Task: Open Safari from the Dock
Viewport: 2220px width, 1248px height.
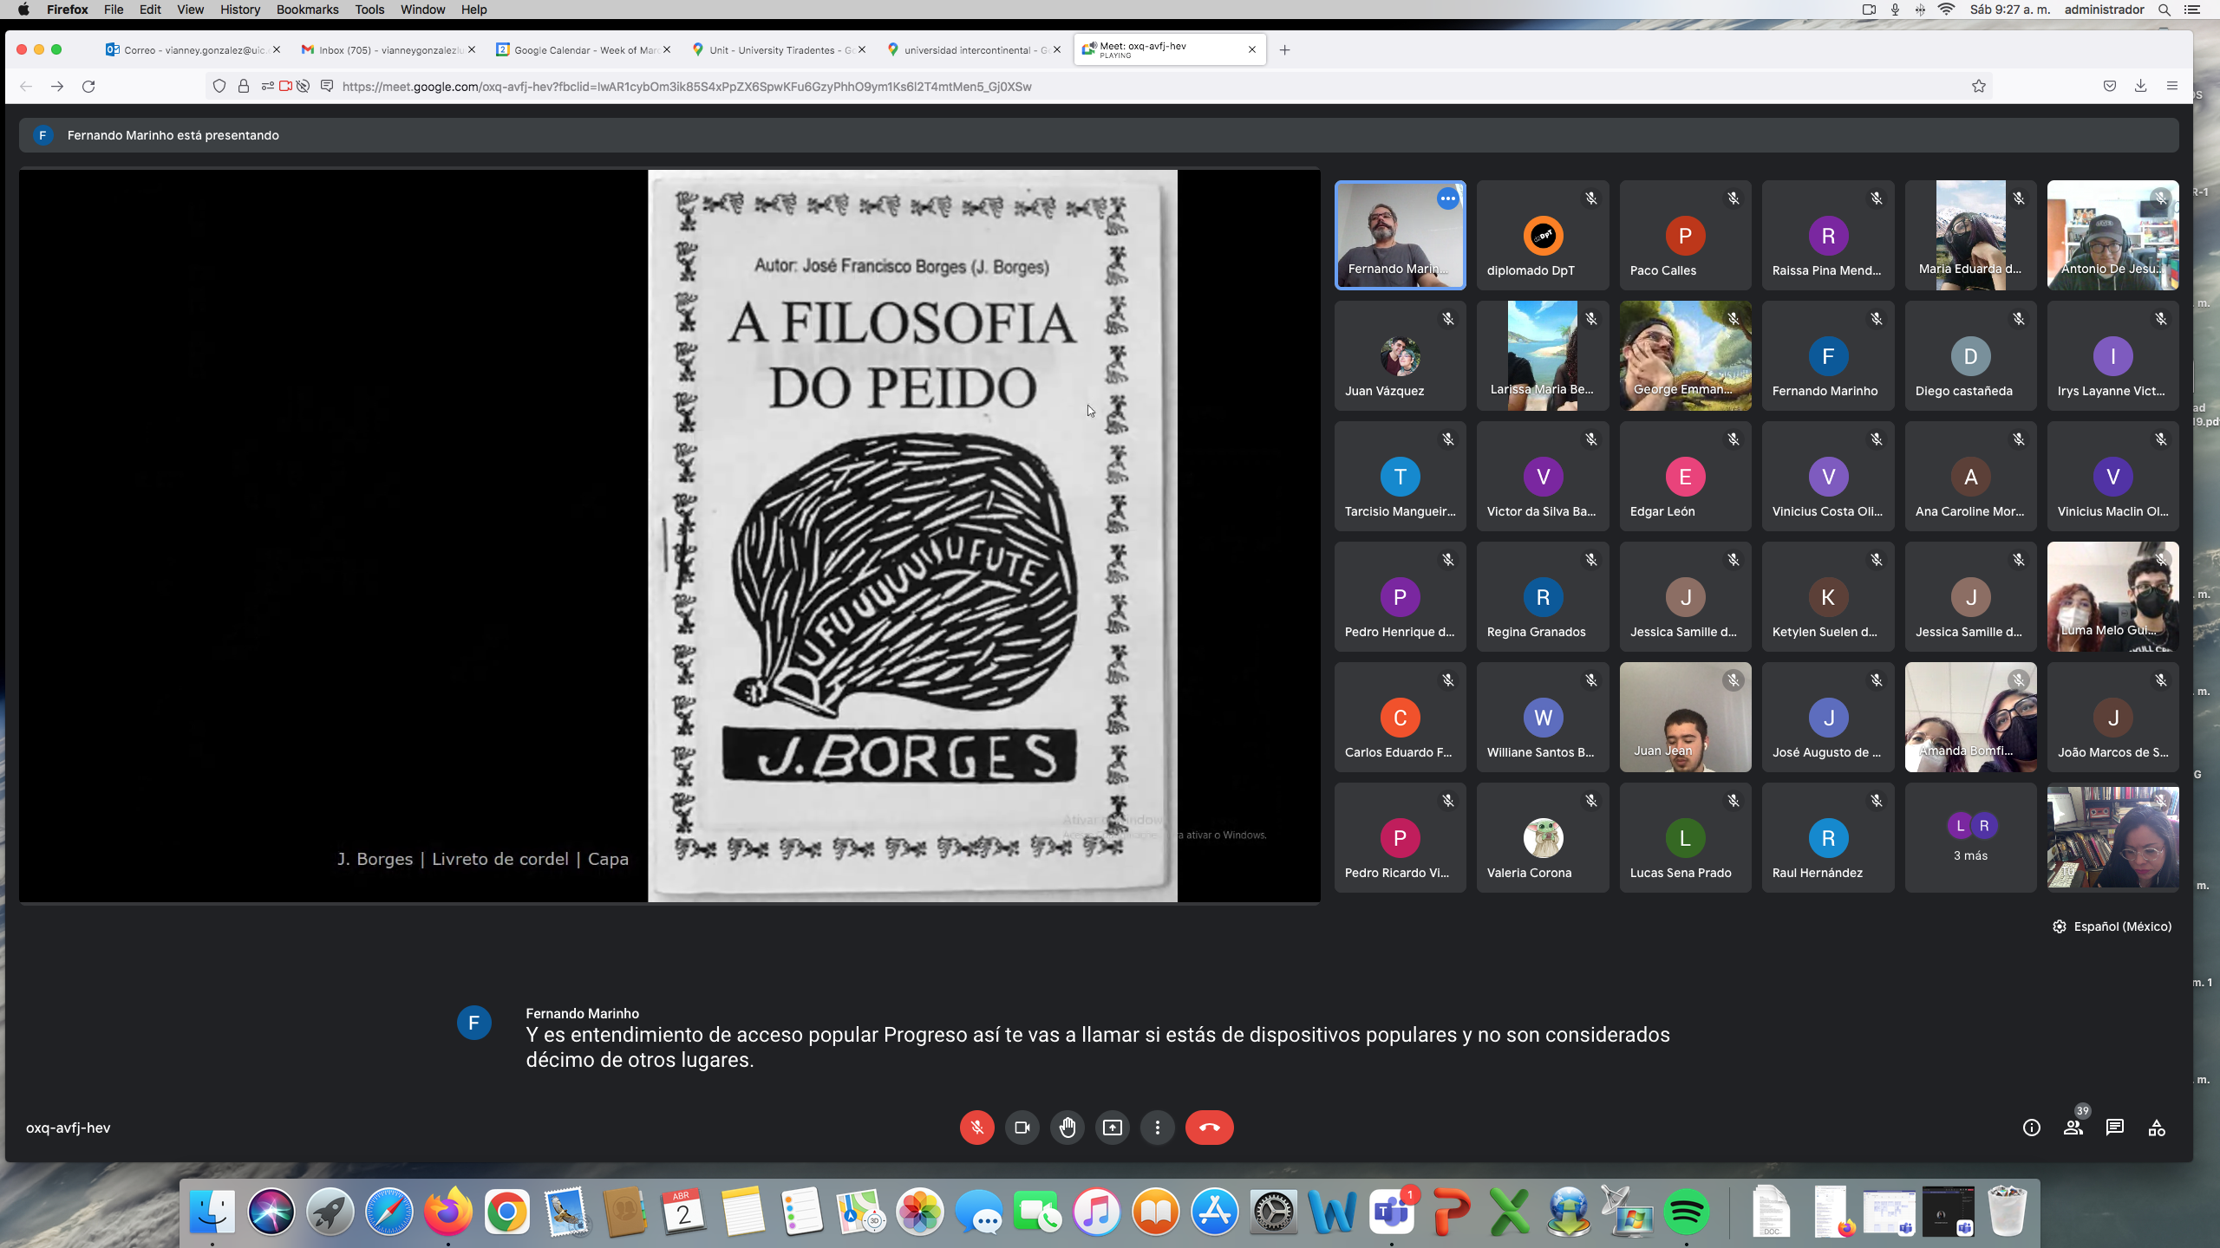Action: click(x=389, y=1211)
